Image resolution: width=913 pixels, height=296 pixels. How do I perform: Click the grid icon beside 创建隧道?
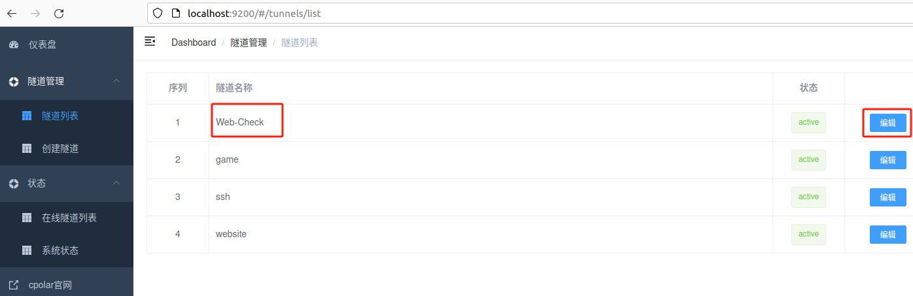[27, 148]
